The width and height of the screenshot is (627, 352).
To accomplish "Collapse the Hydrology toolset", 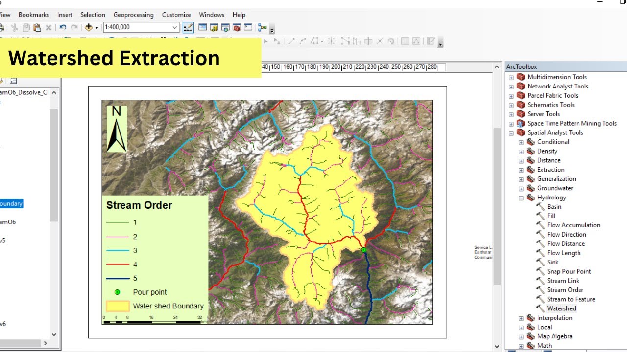I will 521,198.
